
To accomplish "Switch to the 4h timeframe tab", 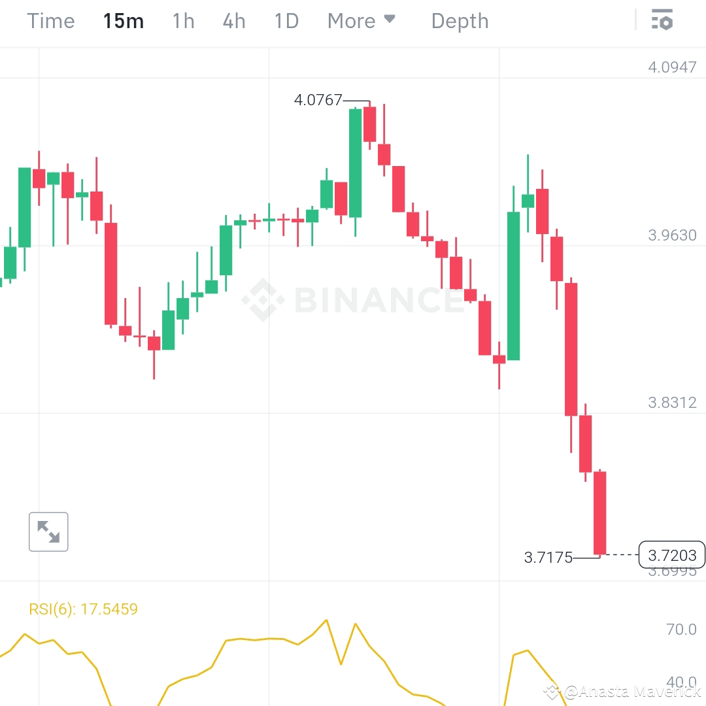I will coord(234,20).
